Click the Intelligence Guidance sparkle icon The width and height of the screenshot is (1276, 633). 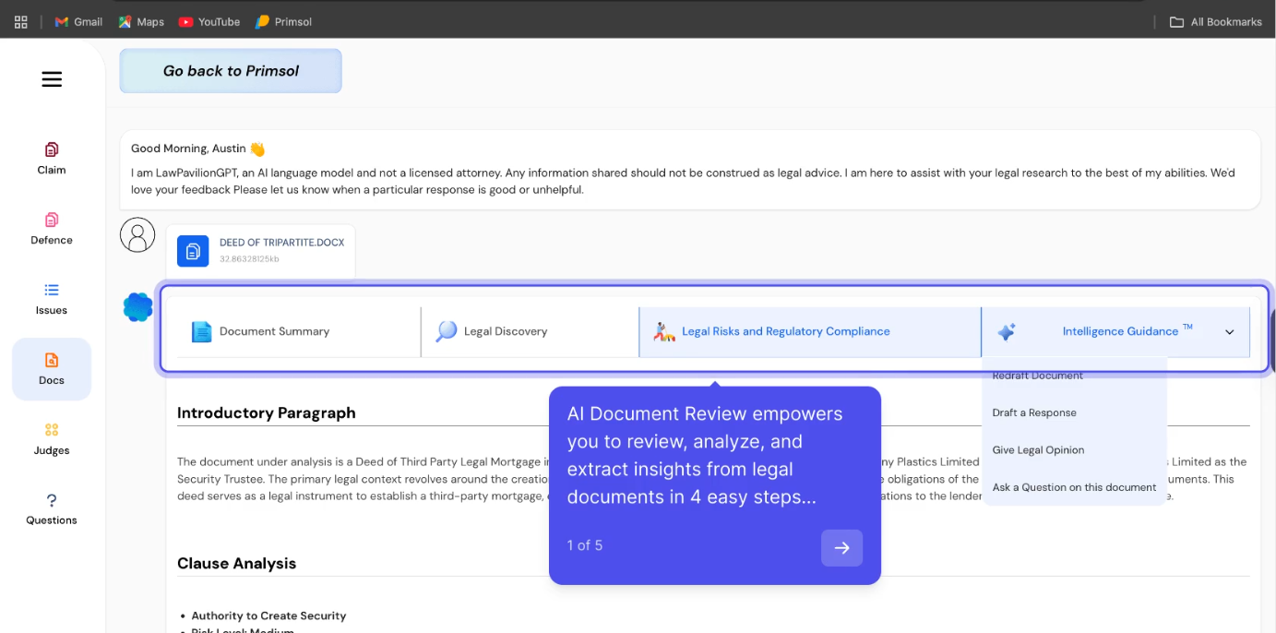coord(1007,331)
